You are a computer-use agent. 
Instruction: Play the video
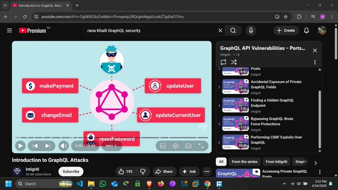point(20,146)
